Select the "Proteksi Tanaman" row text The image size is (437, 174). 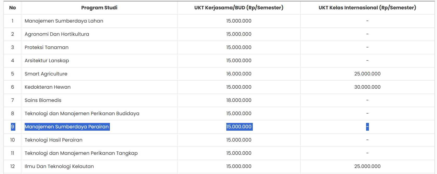click(x=47, y=47)
